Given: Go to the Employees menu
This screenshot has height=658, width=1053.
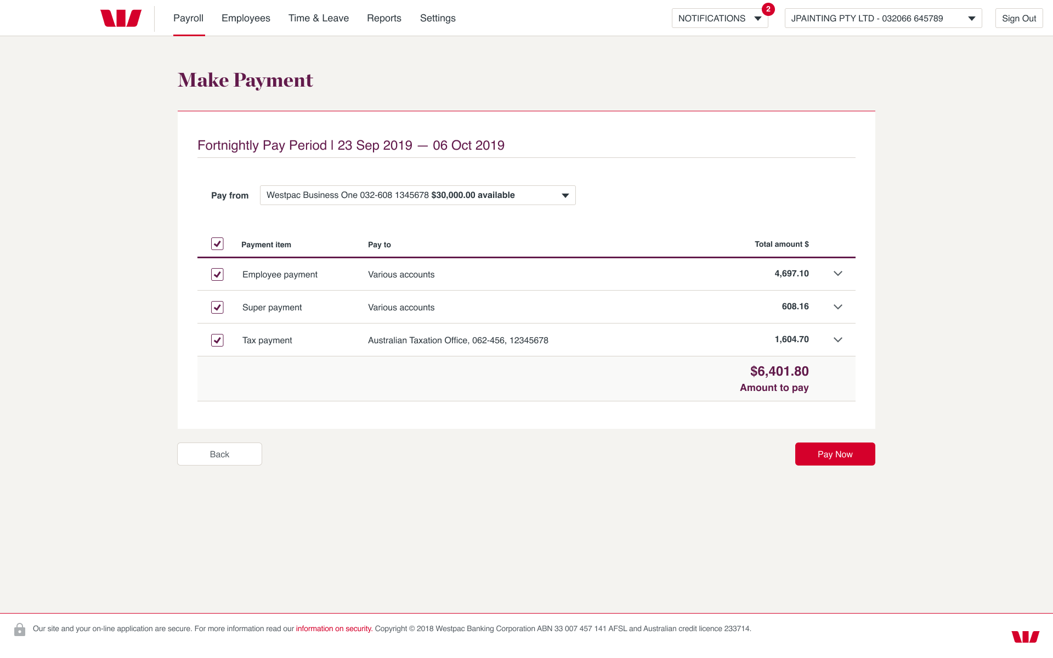Looking at the screenshot, I should [x=246, y=18].
